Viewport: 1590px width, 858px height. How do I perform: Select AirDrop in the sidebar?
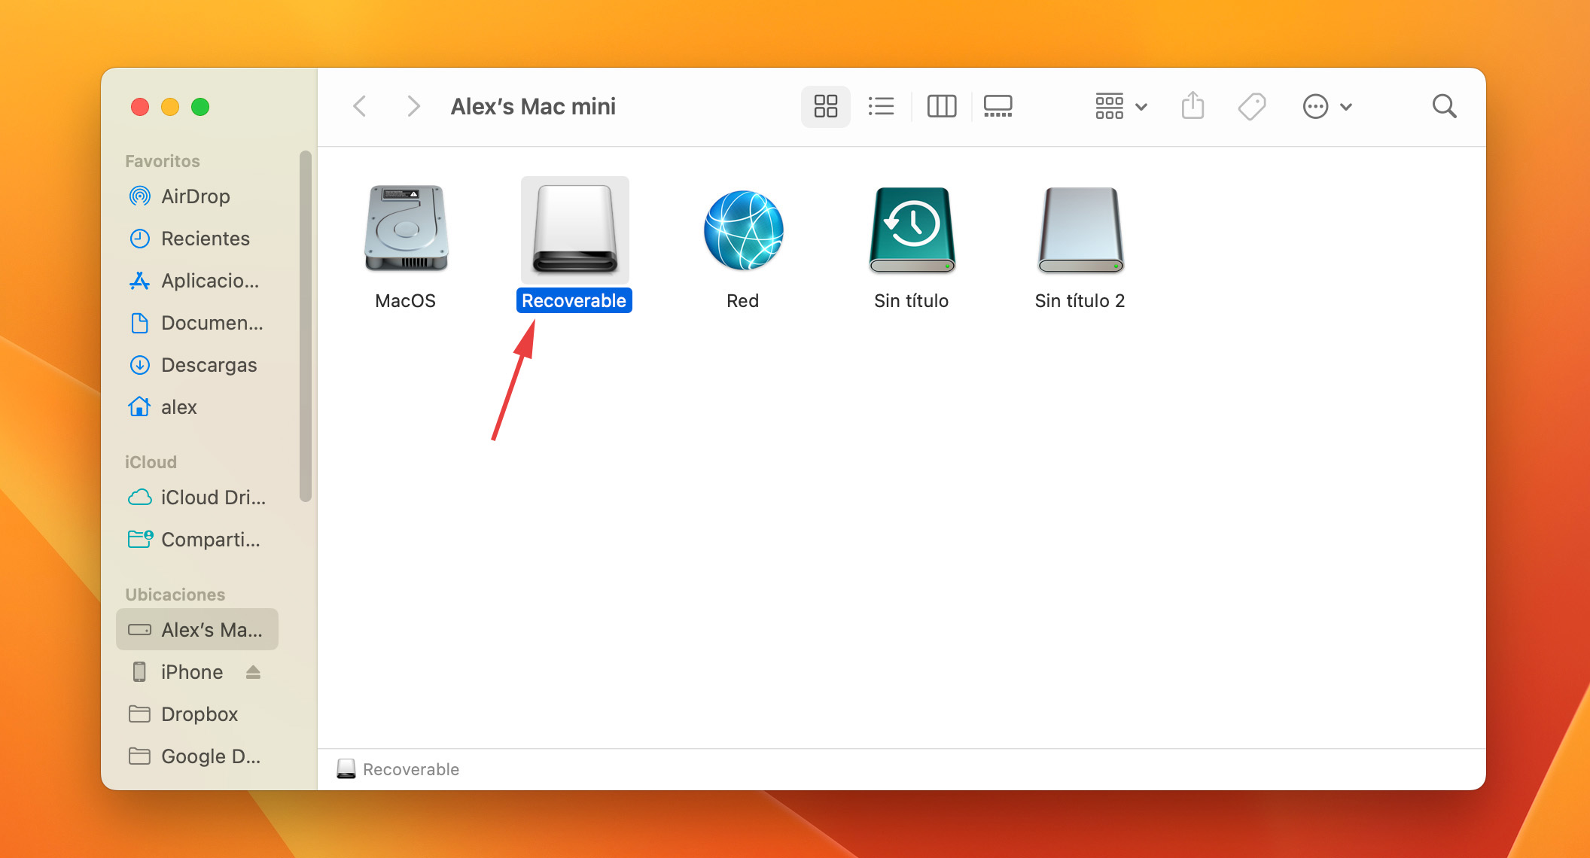(x=193, y=196)
